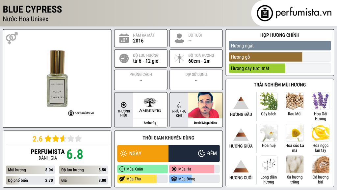Screen dimensions: 337x190
Task: Click the Mùi hương 8.04 score row
Action: click(x=30, y=170)
